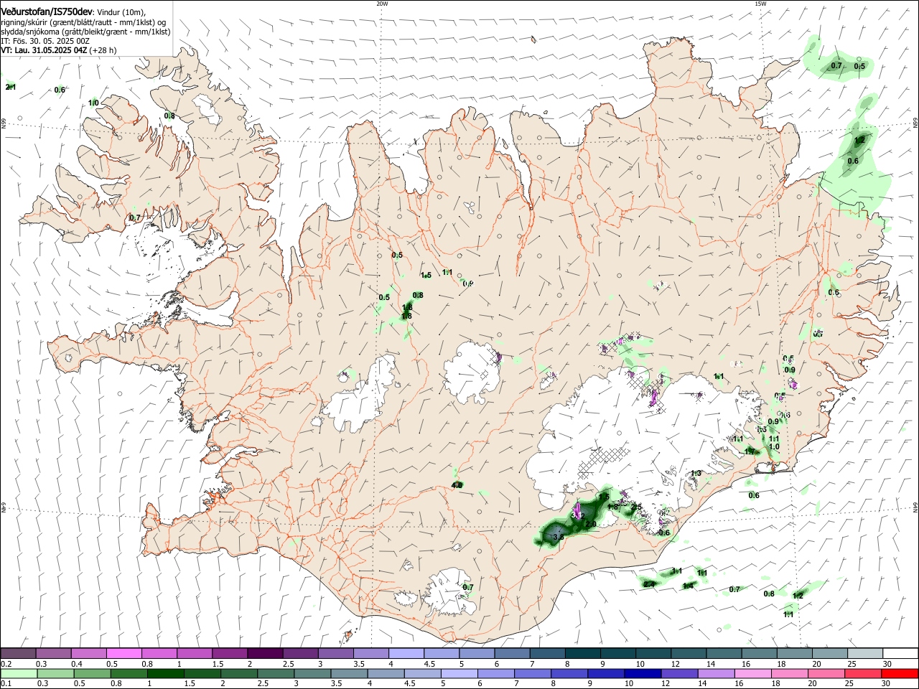Select the dark teal swatch labeled 8 in the upper legend
The width and height of the screenshot is (919, 689).
584,653
